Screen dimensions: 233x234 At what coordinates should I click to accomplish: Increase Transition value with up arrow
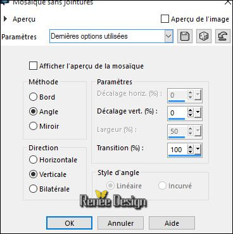191,147
